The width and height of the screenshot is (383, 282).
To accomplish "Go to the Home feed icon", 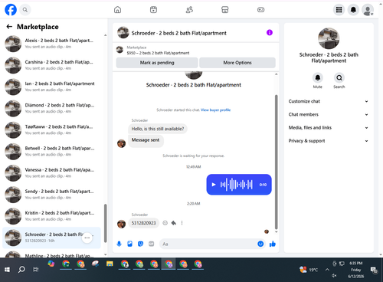I will pyautogui.click(x=117, y=10).
